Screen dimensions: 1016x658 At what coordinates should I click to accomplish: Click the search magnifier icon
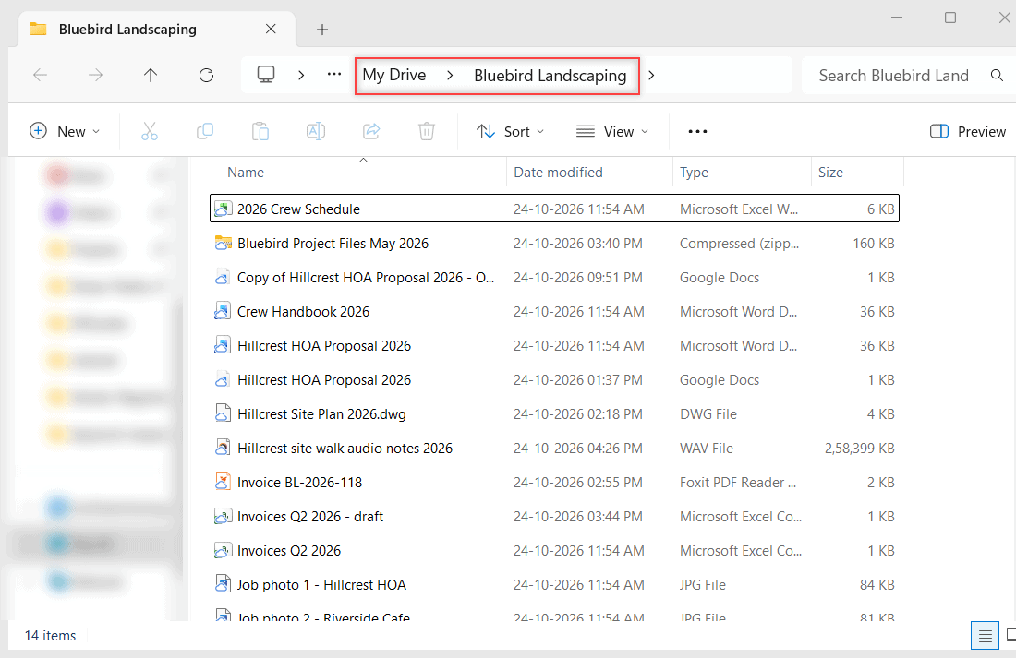[997, 75]
